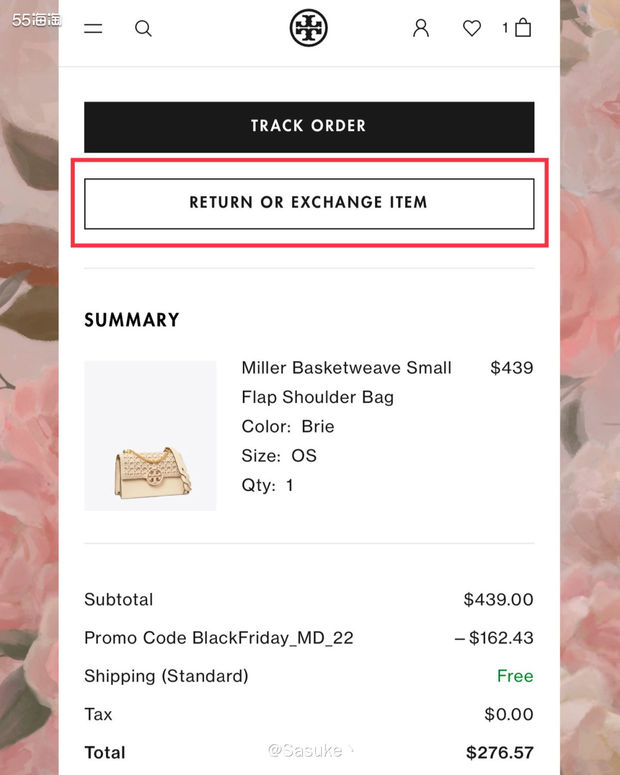Open the shopping bag icon
This screenshot has height=775, width=620.
pos(522,28)
